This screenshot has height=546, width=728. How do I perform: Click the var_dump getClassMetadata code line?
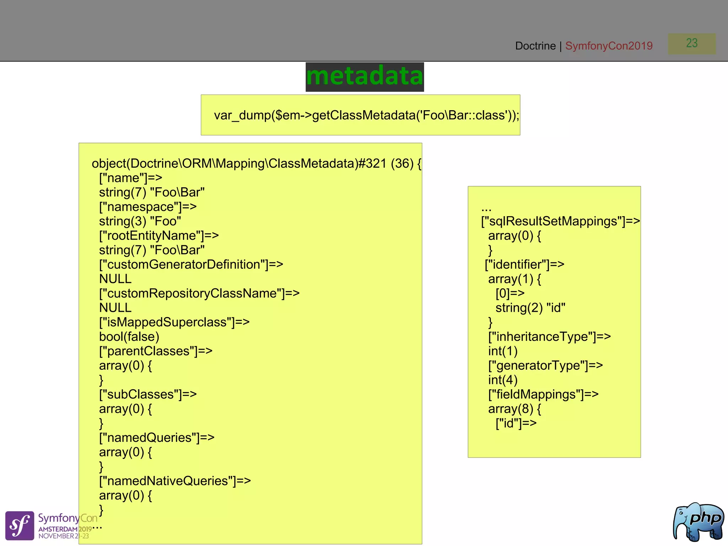tap(366, 115)
